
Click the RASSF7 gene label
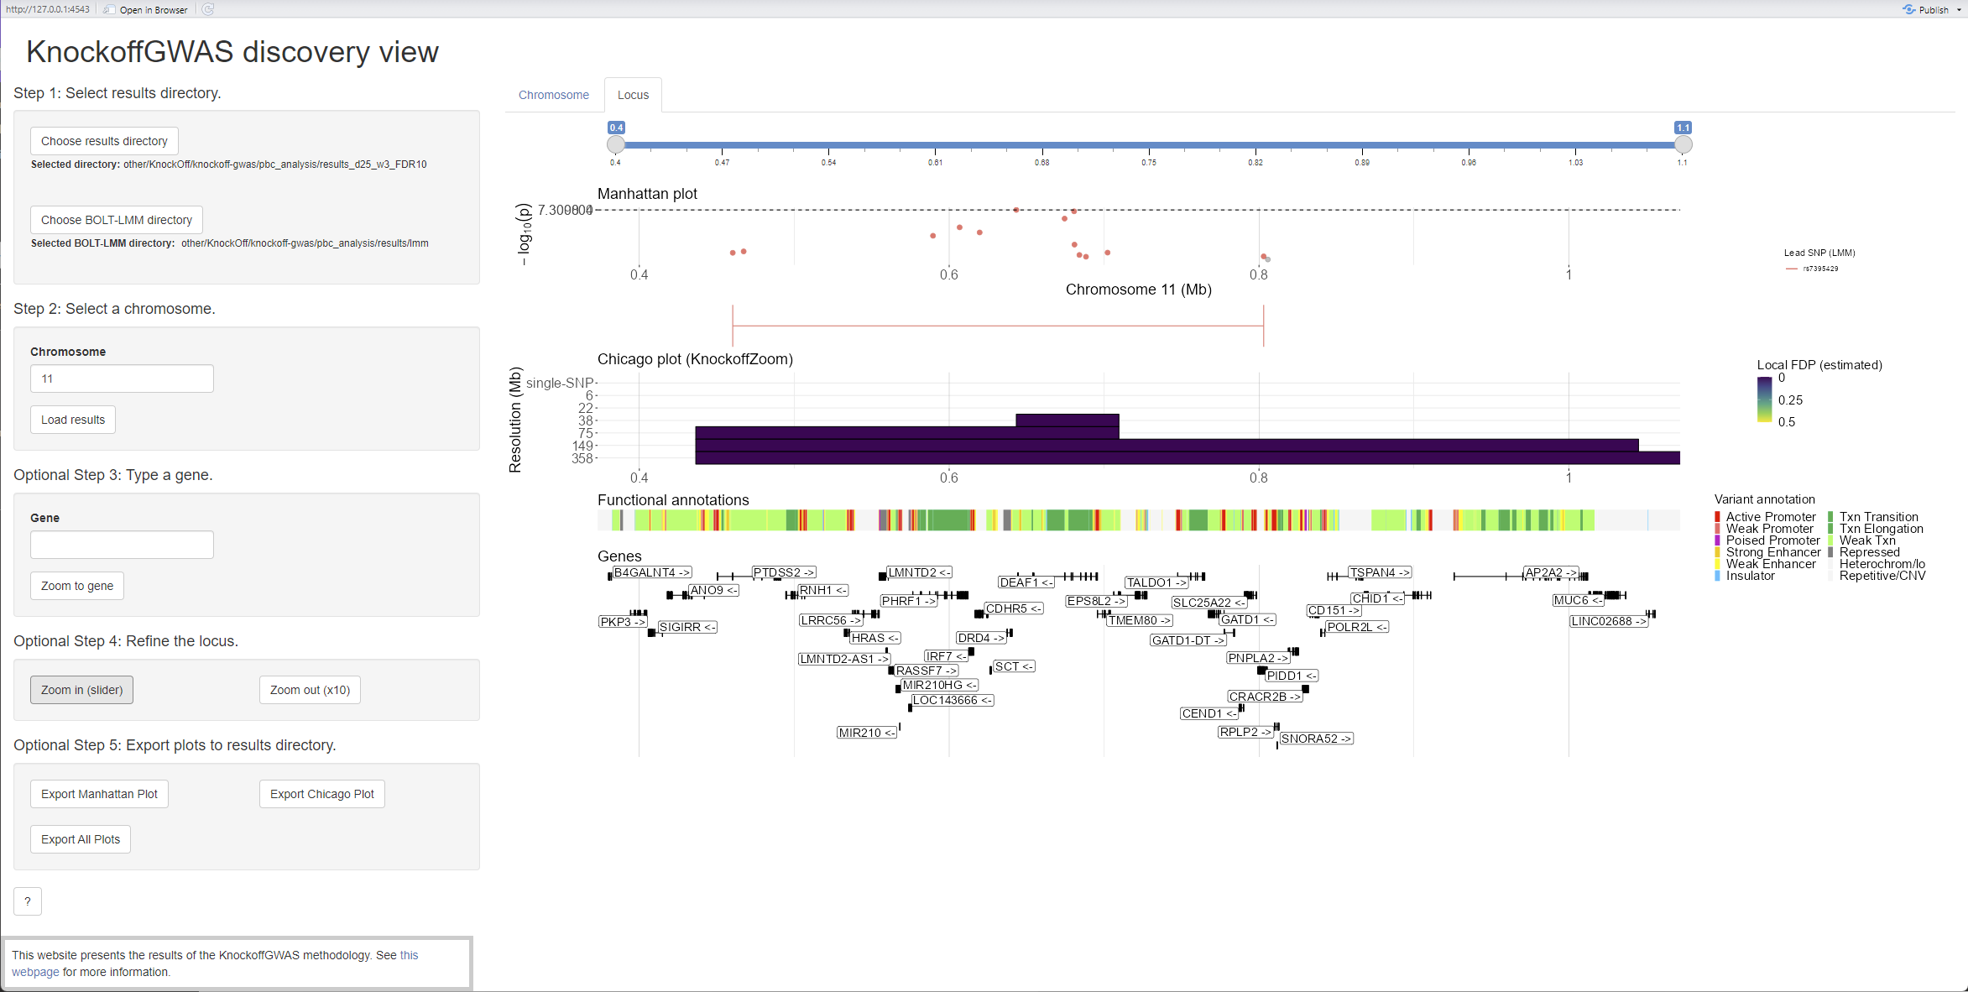point(927,671)
